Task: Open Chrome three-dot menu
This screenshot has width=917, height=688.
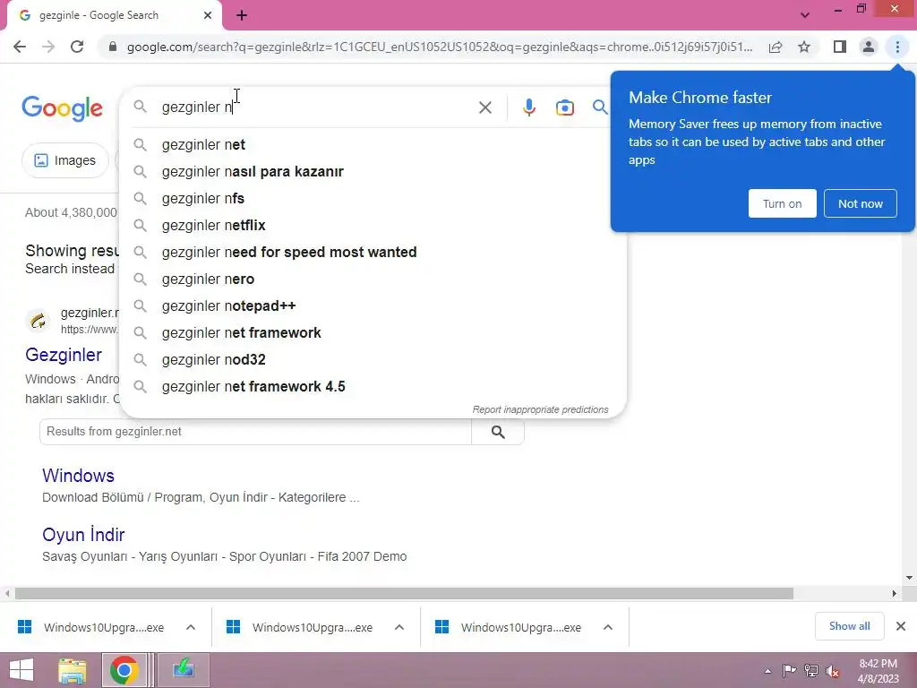Action: click(897, 47)
